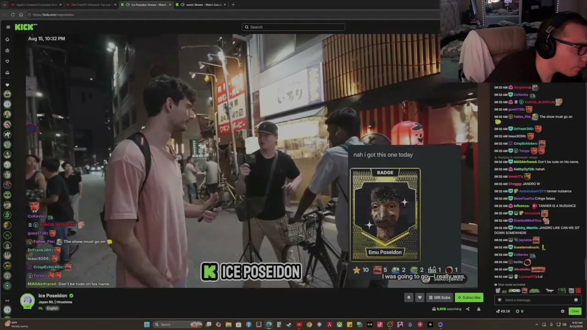Open the chat identity shield icon
This screenshot has height=330, width=587.
tap(499, 300)
